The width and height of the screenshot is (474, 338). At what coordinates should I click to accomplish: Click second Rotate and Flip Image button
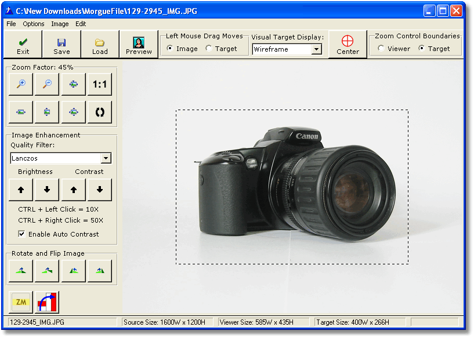pos(47,271)
